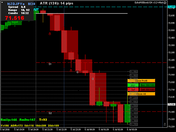The image size is (176, 132).
Task: Click the skull icon at bottom right
Action: pos(165,124)
